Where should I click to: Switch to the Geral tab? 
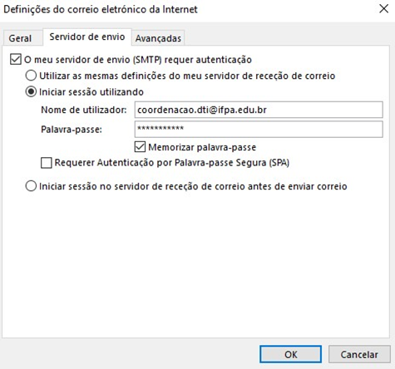coord(20,38)
